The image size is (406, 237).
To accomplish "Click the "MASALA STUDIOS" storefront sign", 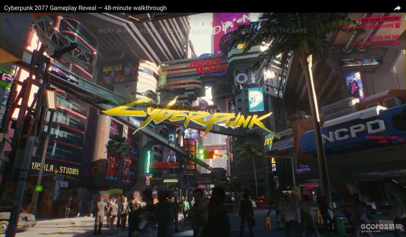I will click(55, 169).
